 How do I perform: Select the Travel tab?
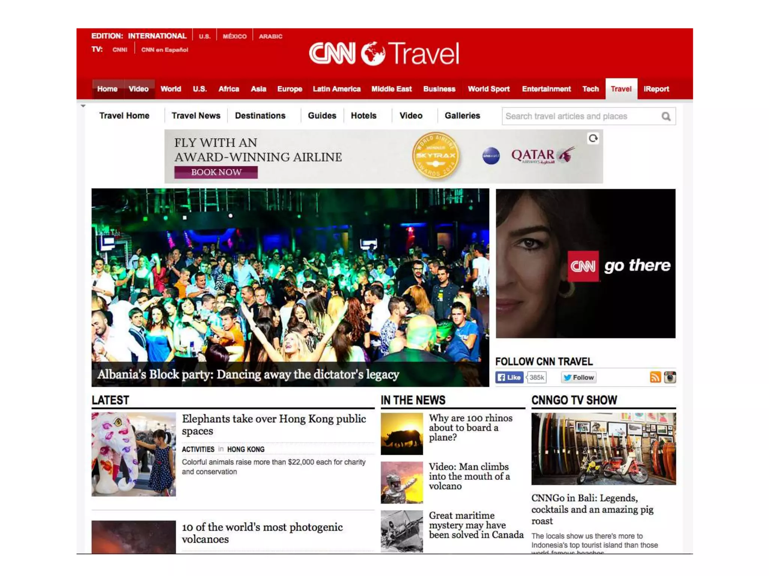pos(621,89)
